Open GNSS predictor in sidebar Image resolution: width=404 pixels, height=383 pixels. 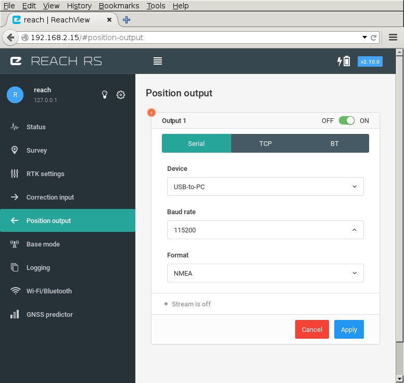point(68,314)
